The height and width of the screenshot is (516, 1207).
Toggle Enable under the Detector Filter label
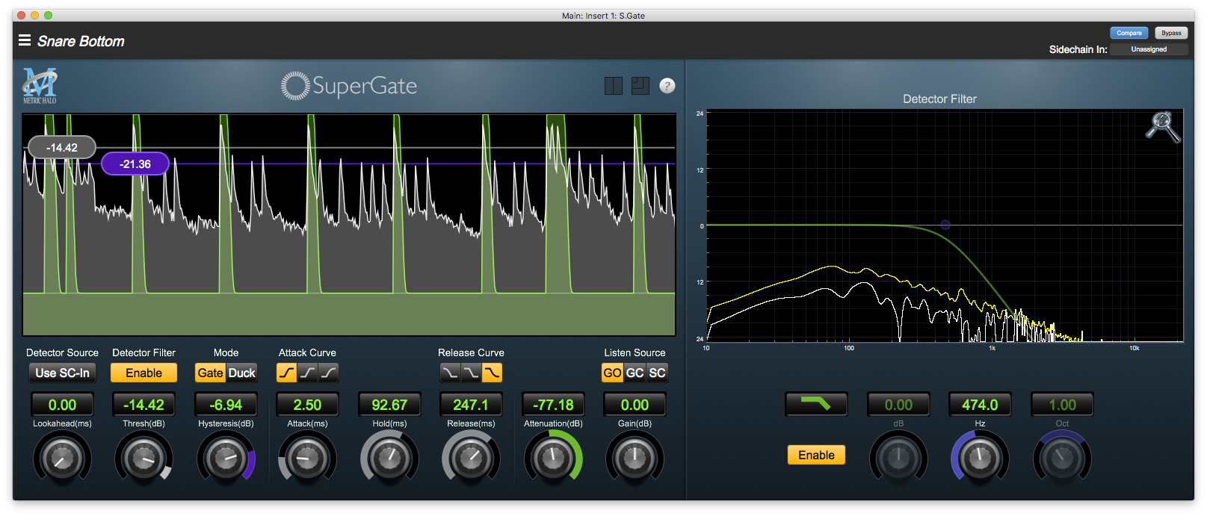click(143, 373)
